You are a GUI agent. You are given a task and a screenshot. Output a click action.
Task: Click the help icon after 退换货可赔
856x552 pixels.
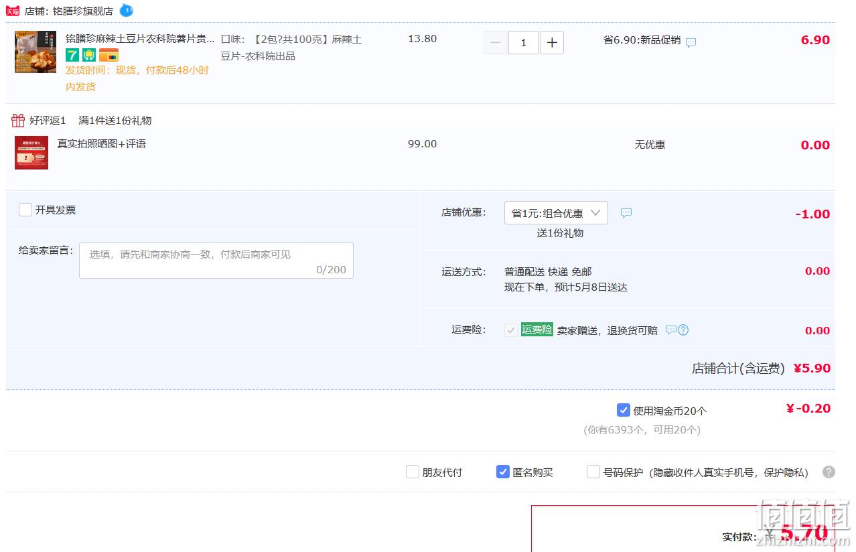[683, 330]
